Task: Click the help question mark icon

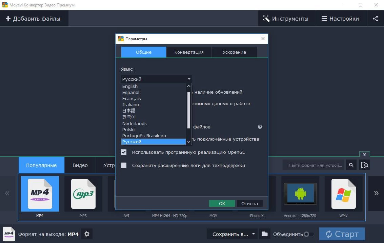Action: click(260, 127)
